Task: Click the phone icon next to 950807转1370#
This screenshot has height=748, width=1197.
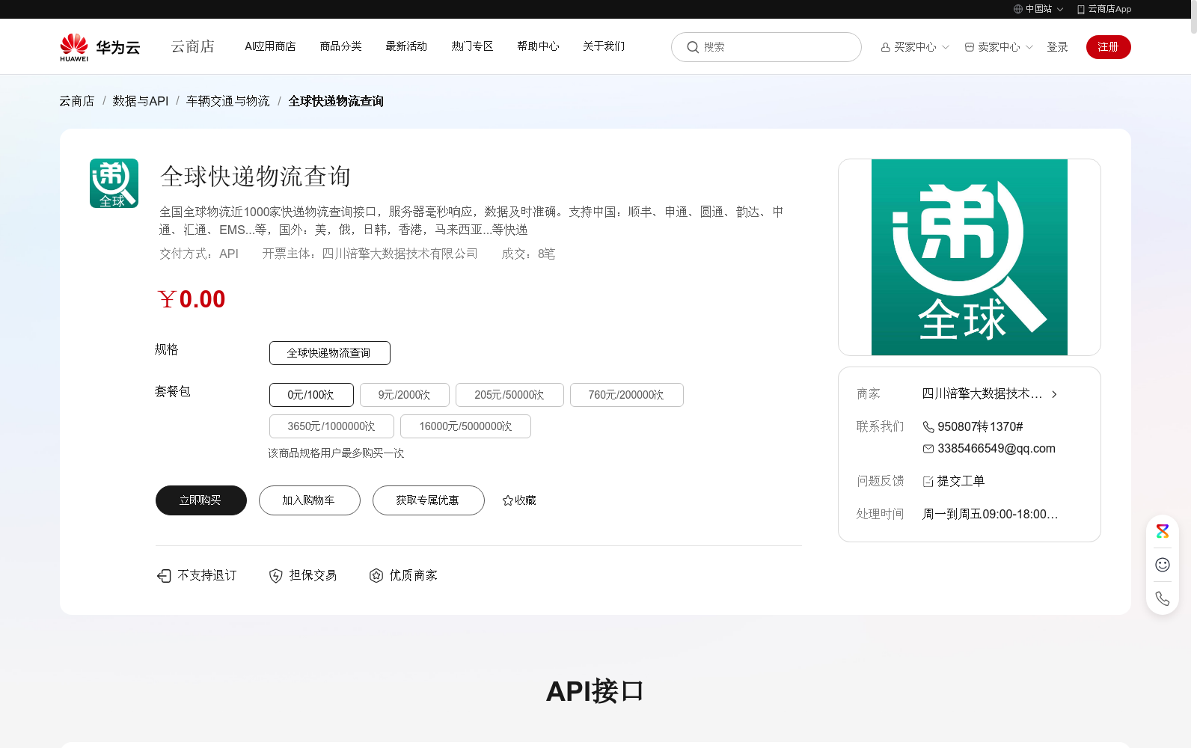Action: coord(928,427)
